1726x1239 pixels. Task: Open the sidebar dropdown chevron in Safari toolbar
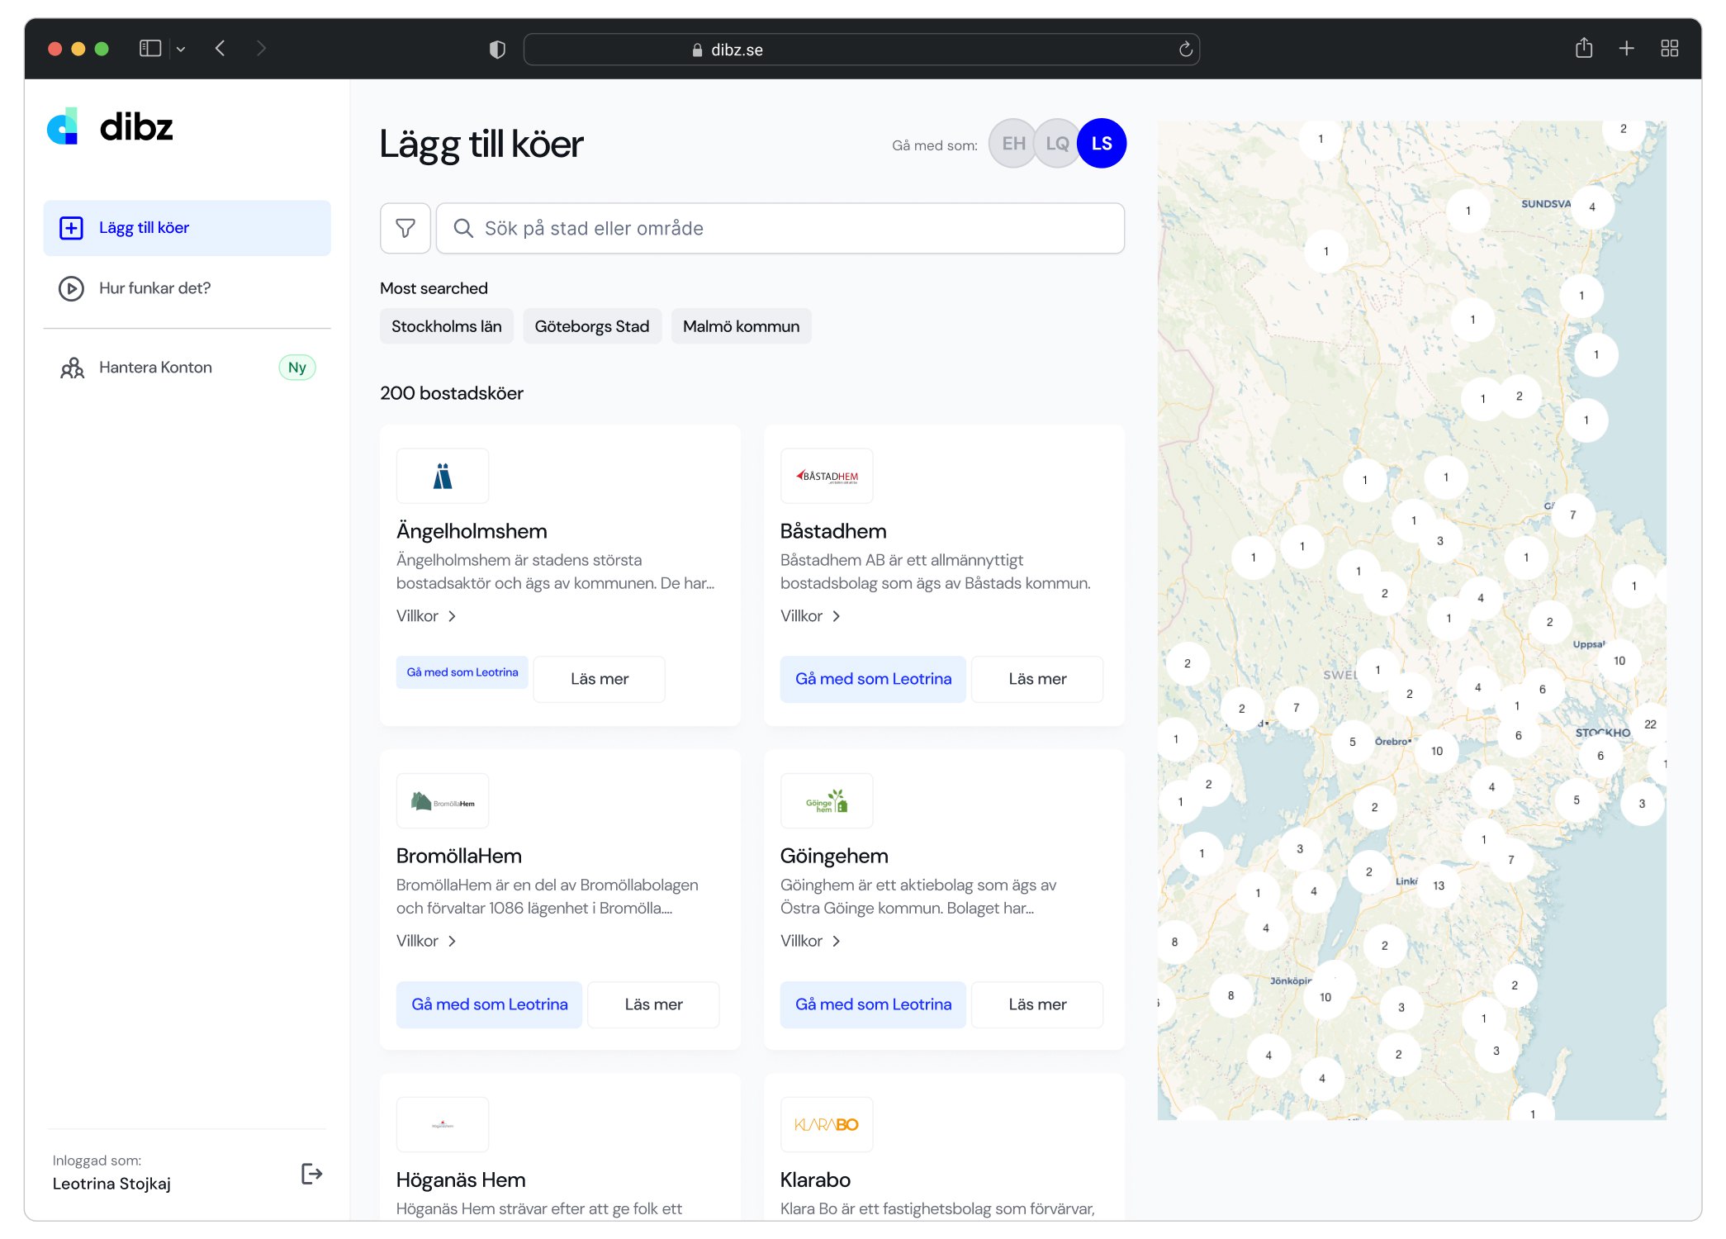click(x=181, y=50)
